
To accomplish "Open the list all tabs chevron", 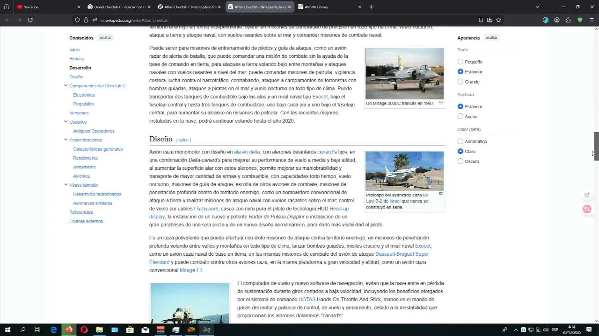I will (537, 7).
